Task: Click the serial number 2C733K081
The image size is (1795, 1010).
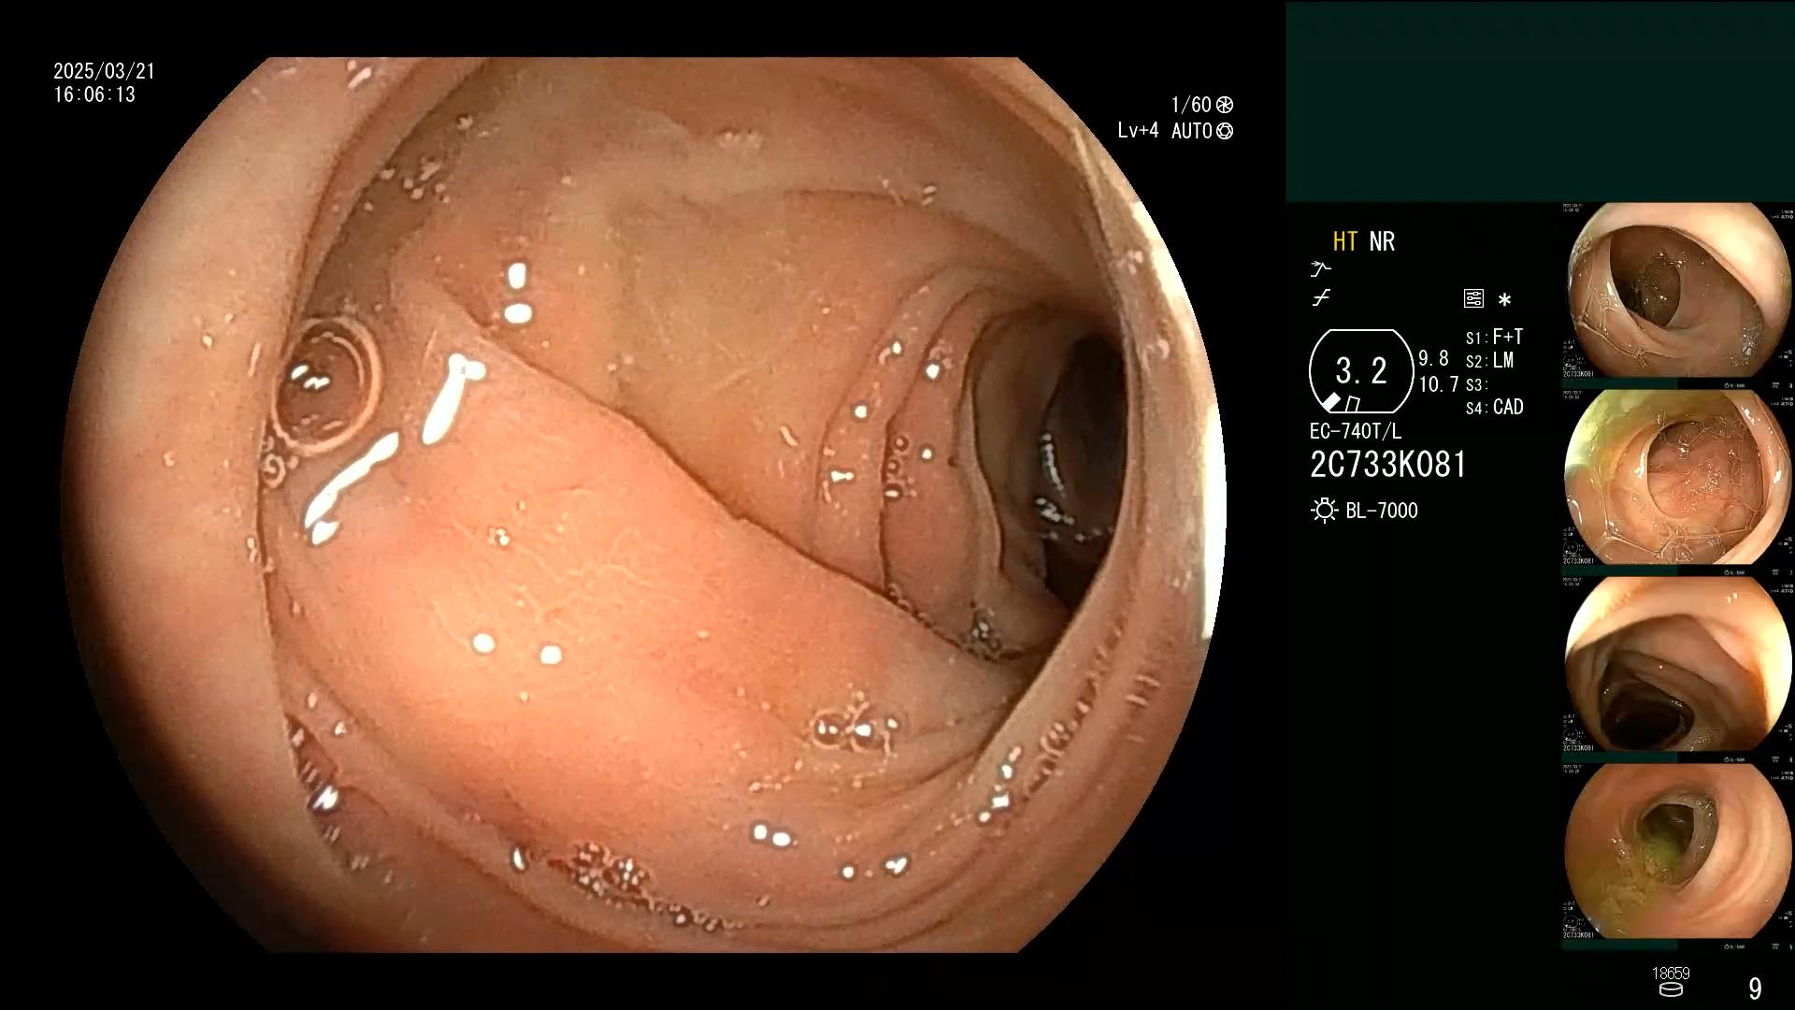Action: 1388,465
